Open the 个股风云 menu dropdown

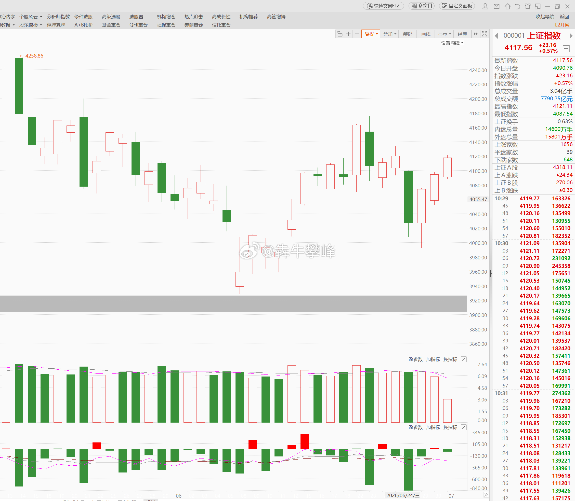pyautogui.click(x=31, y=17)
